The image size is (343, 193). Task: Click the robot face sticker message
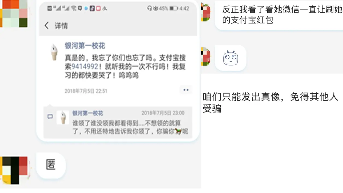(x=230, y=58)
